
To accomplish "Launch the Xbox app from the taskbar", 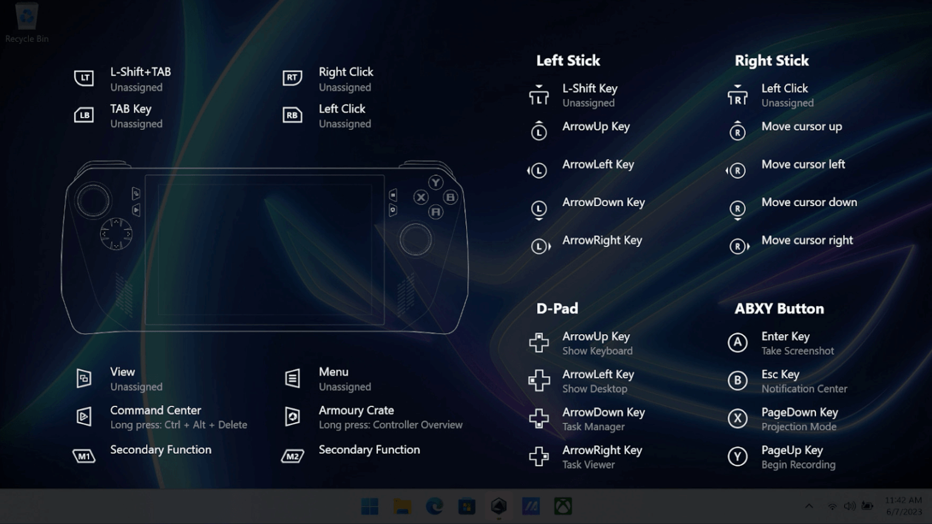I will click(563, 506).
